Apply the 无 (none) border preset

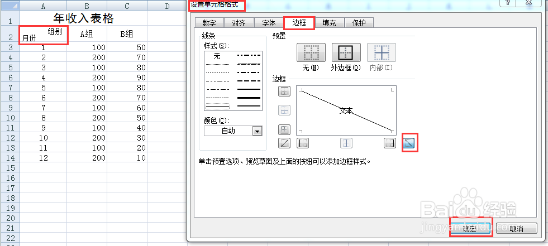[311, 52]
